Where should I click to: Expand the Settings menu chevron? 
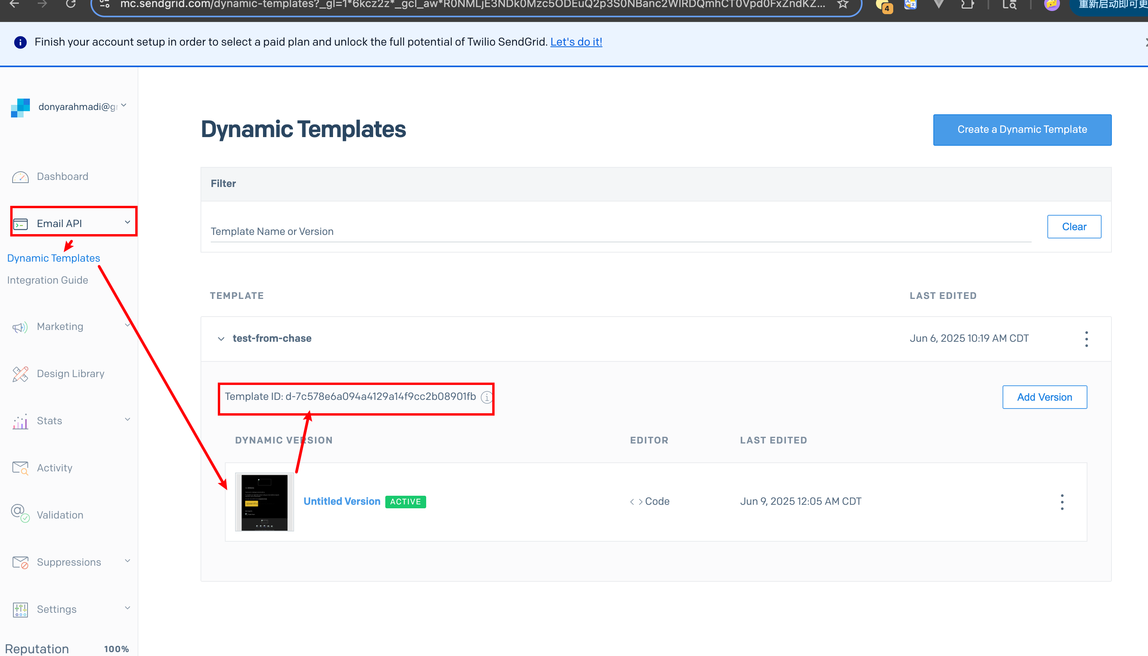127,608
